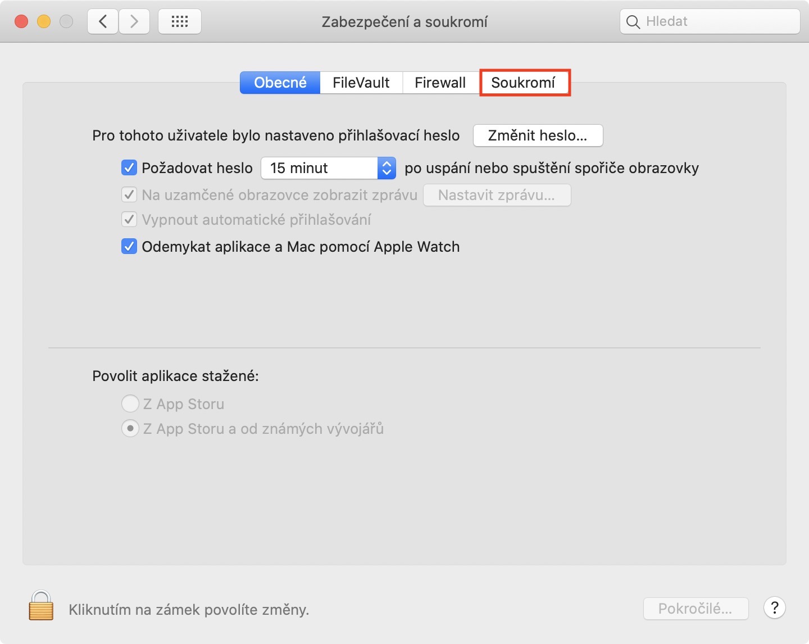Viewport: 809px width, 644px height.
Task: Switch to the FileVault tab
Action: pos(361,83)
